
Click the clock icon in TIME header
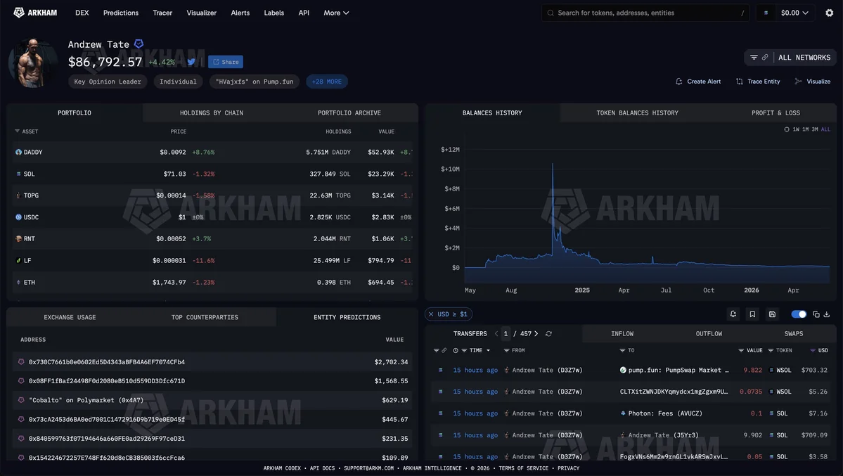coord(456,350)
